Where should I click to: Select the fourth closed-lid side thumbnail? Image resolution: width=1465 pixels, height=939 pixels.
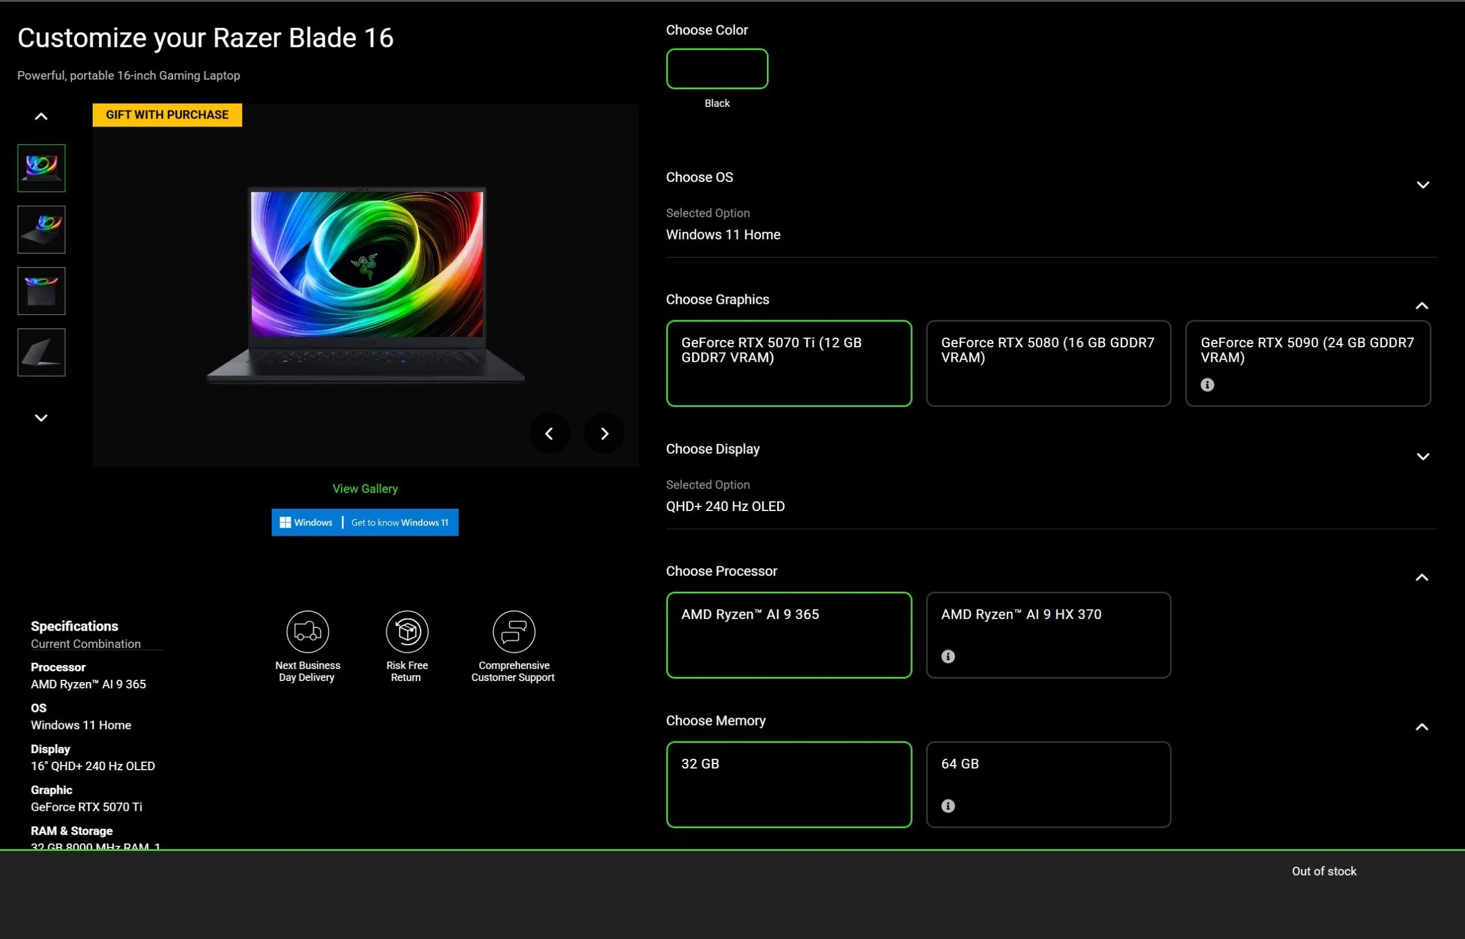pos(41,352)
